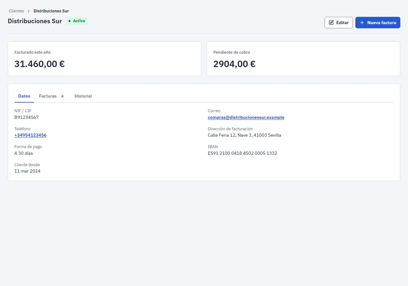Switch to the Facturas tab
This screenshot has width=408, height=286.
click(52, 96)
